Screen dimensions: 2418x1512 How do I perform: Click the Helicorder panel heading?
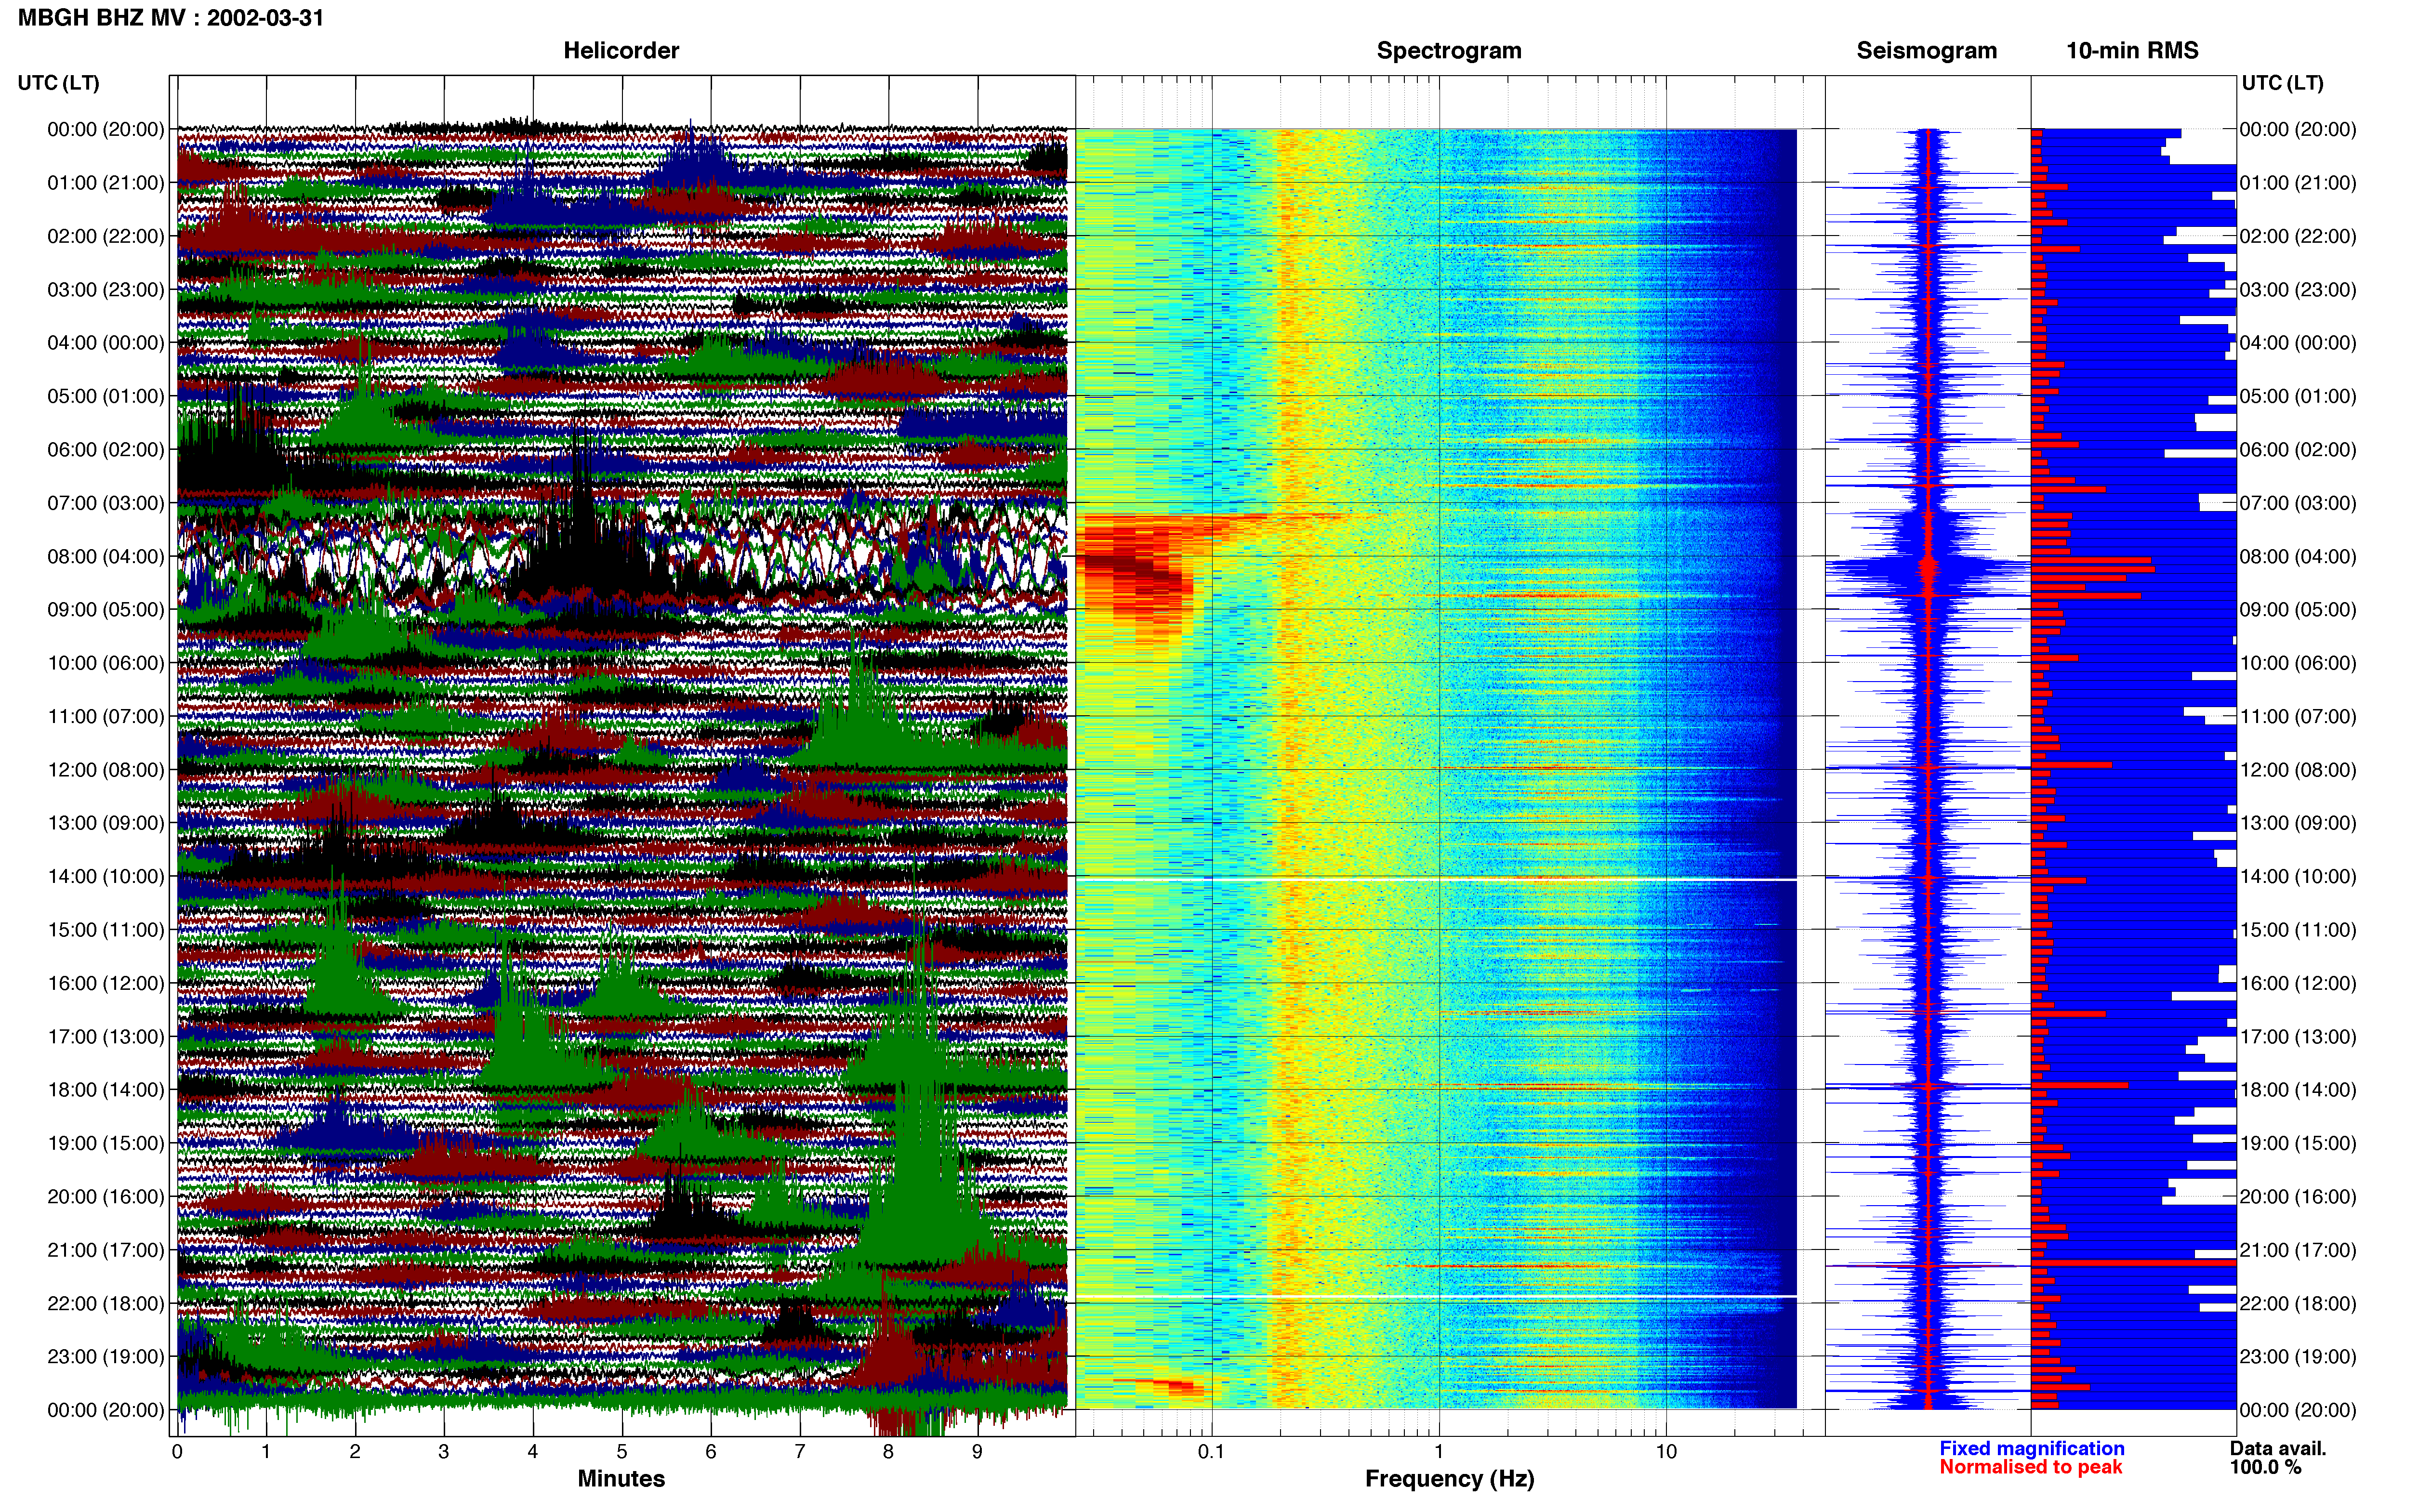coord(621,50)
